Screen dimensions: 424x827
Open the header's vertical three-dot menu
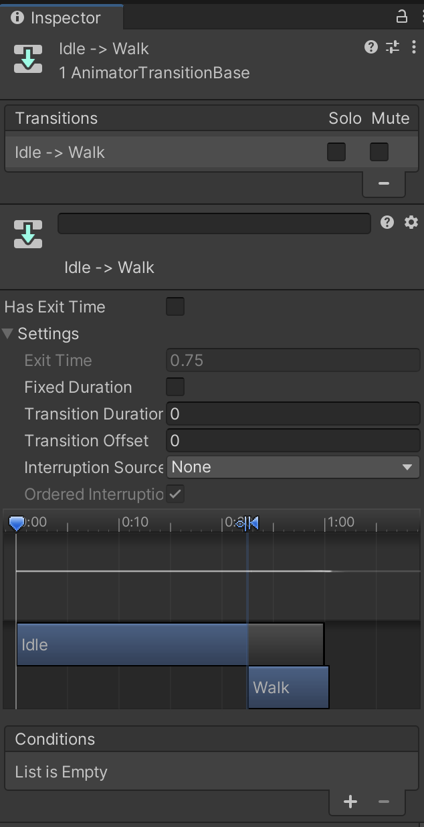tap(414, 47)
